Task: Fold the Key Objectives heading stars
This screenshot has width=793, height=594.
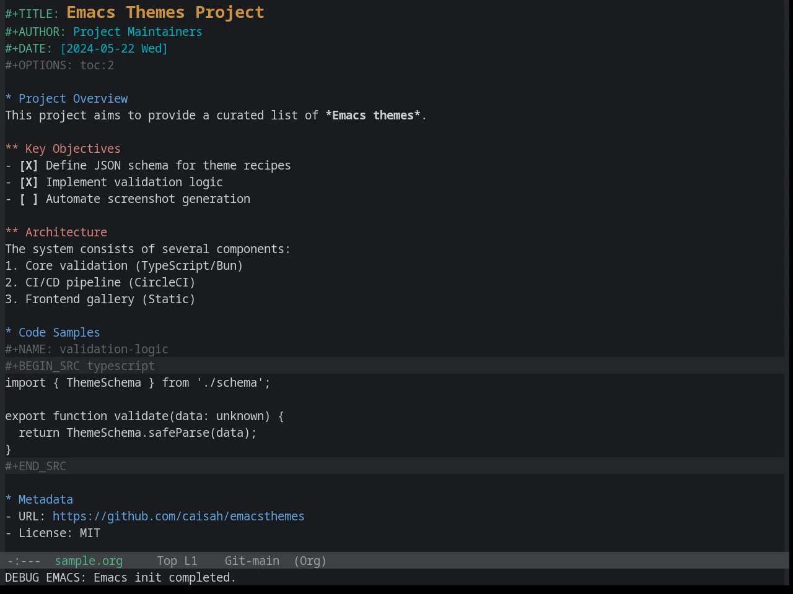Action: 12,149
